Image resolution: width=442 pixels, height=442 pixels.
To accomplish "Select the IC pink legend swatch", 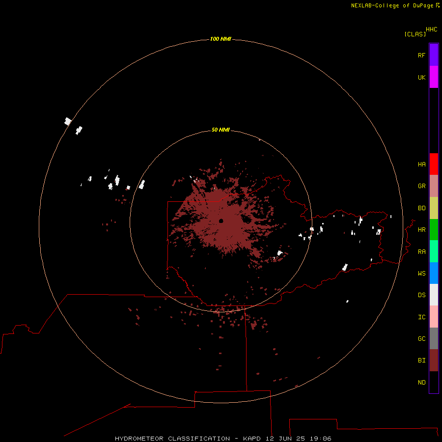I will pyautogui.click(x=434, y=317).
